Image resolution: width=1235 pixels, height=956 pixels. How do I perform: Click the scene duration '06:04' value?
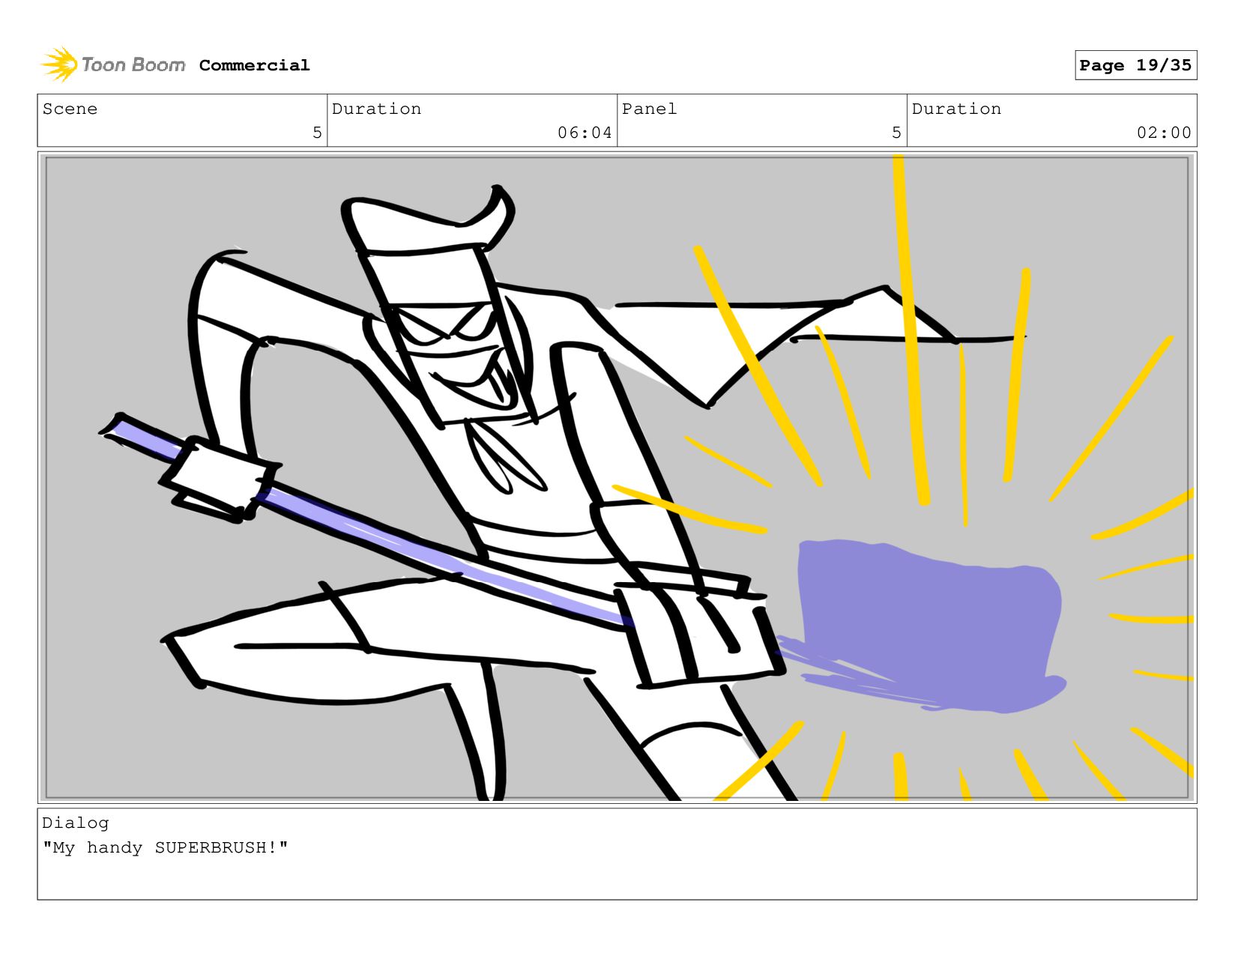[585, 133]
